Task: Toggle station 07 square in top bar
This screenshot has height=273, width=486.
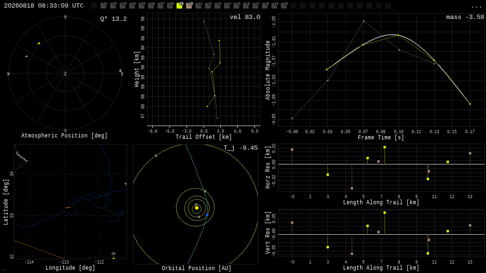Action: (160, 6)
